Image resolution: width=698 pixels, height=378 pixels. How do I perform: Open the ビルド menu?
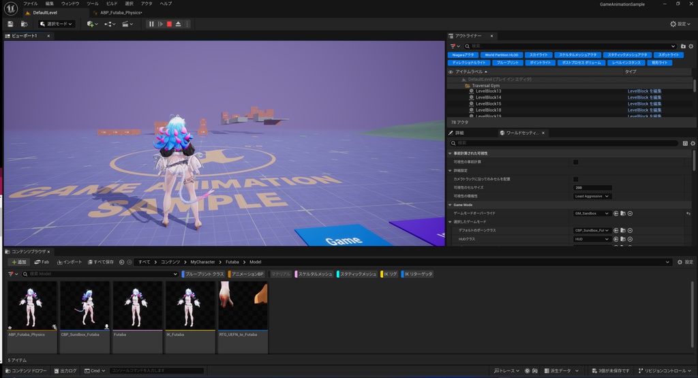pyautogui.click(x=112, y=3)
